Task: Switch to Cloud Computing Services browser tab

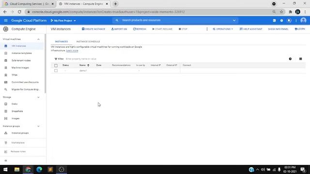Action: (29, 4)
